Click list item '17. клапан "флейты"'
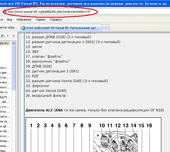 44,56
